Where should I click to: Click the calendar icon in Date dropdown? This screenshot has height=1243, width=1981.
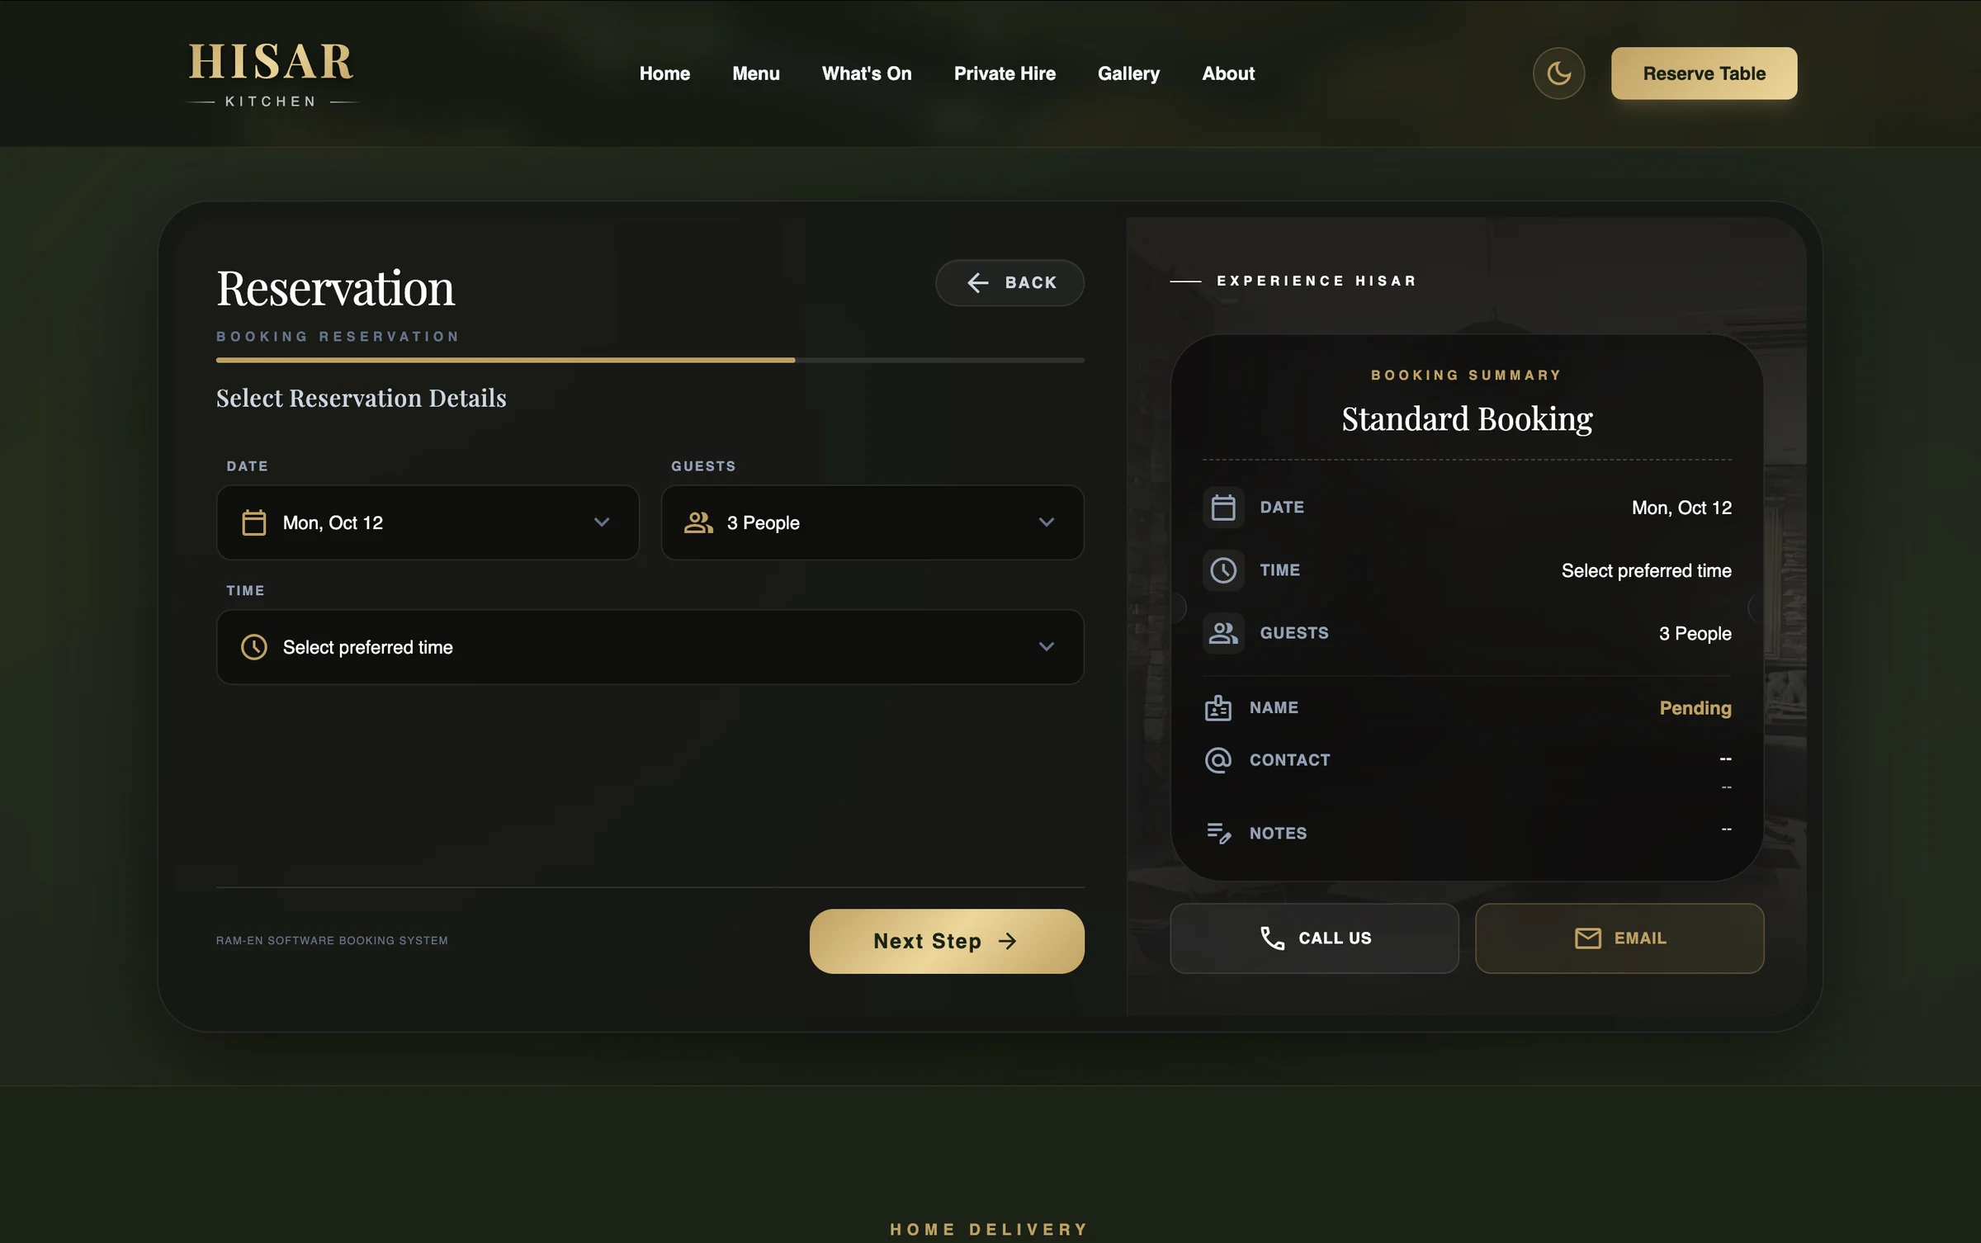click(x=253, y=522)
